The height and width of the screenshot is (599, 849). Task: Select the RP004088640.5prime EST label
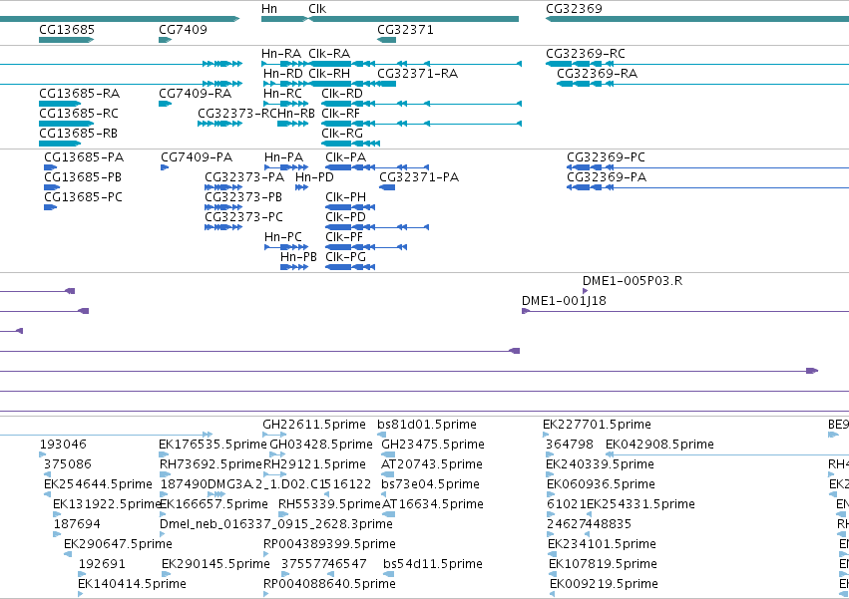click(329, 585)
